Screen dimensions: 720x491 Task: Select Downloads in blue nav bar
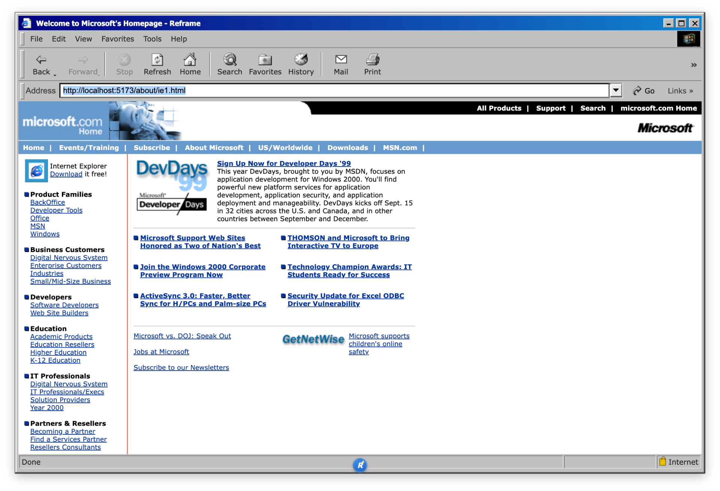point(348,148)
